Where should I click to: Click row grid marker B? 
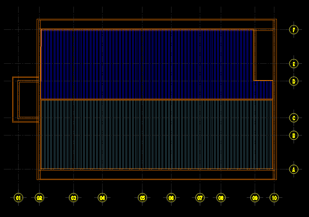coord(294,135)
